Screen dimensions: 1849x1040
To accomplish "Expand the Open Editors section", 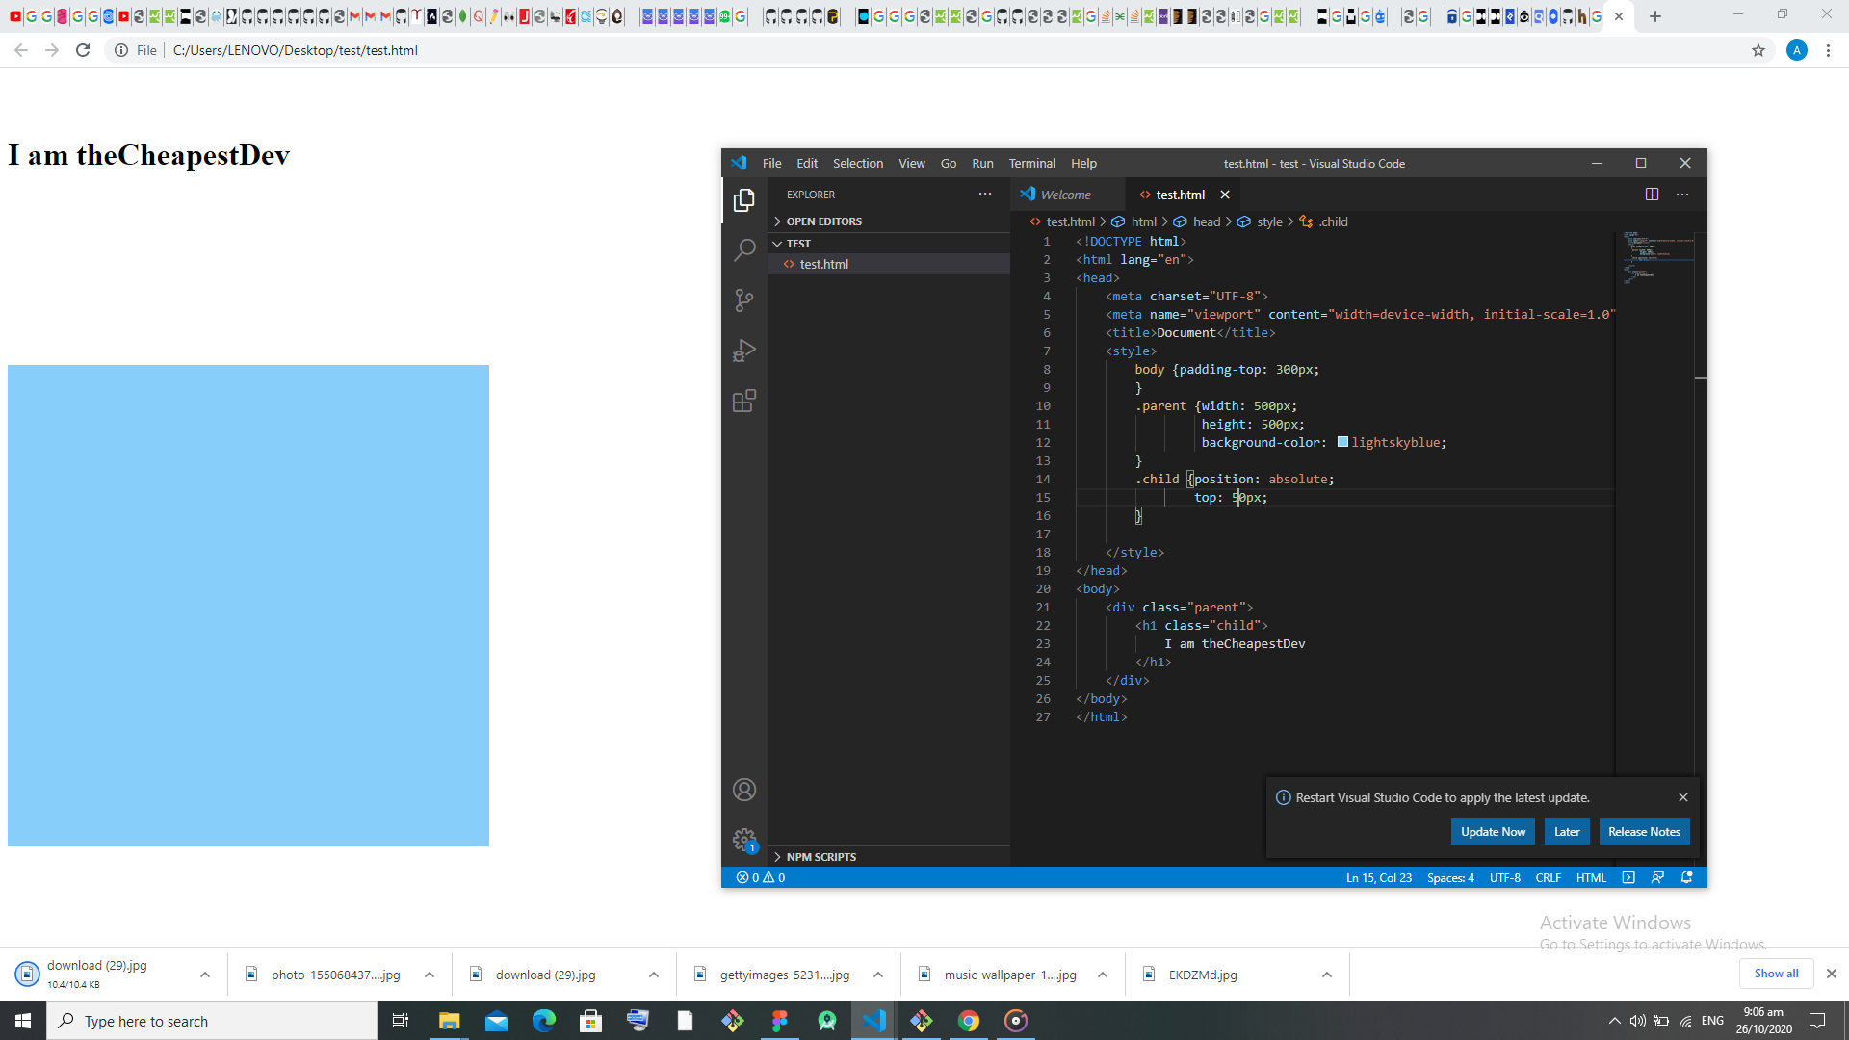I will 888,221.
